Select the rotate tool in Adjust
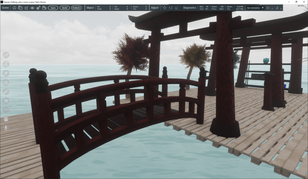Screen dimensions: 308x179 click(171, 8)
